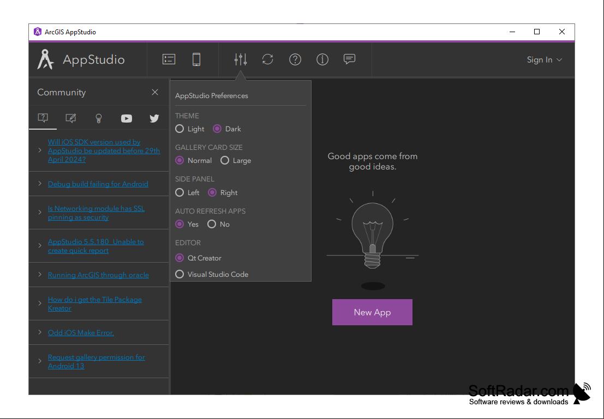
Task: Disable auto refresh apps with No
Action: (x=218, y=224)
